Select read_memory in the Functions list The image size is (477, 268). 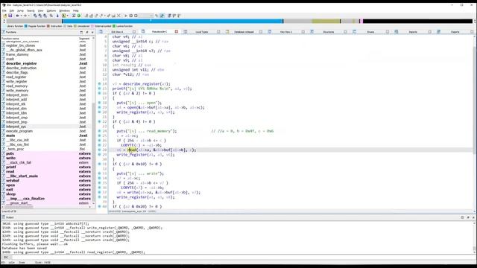(17, 86)
